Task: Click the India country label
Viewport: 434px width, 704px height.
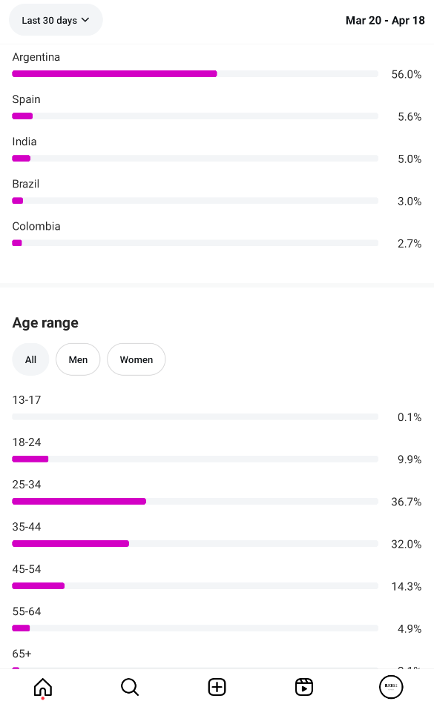Action: click(24, 142)
